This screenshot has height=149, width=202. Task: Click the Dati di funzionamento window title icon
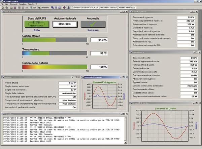3,12
